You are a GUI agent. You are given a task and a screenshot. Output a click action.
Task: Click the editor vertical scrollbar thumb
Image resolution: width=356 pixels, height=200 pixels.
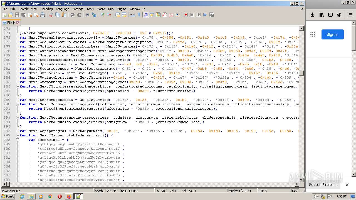point(301,73)
